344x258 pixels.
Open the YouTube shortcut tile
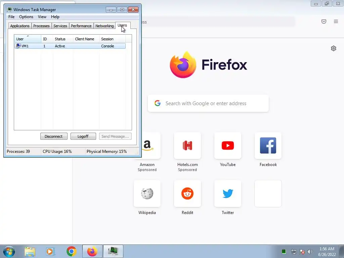pyautogui.click(x=228, y=146)
